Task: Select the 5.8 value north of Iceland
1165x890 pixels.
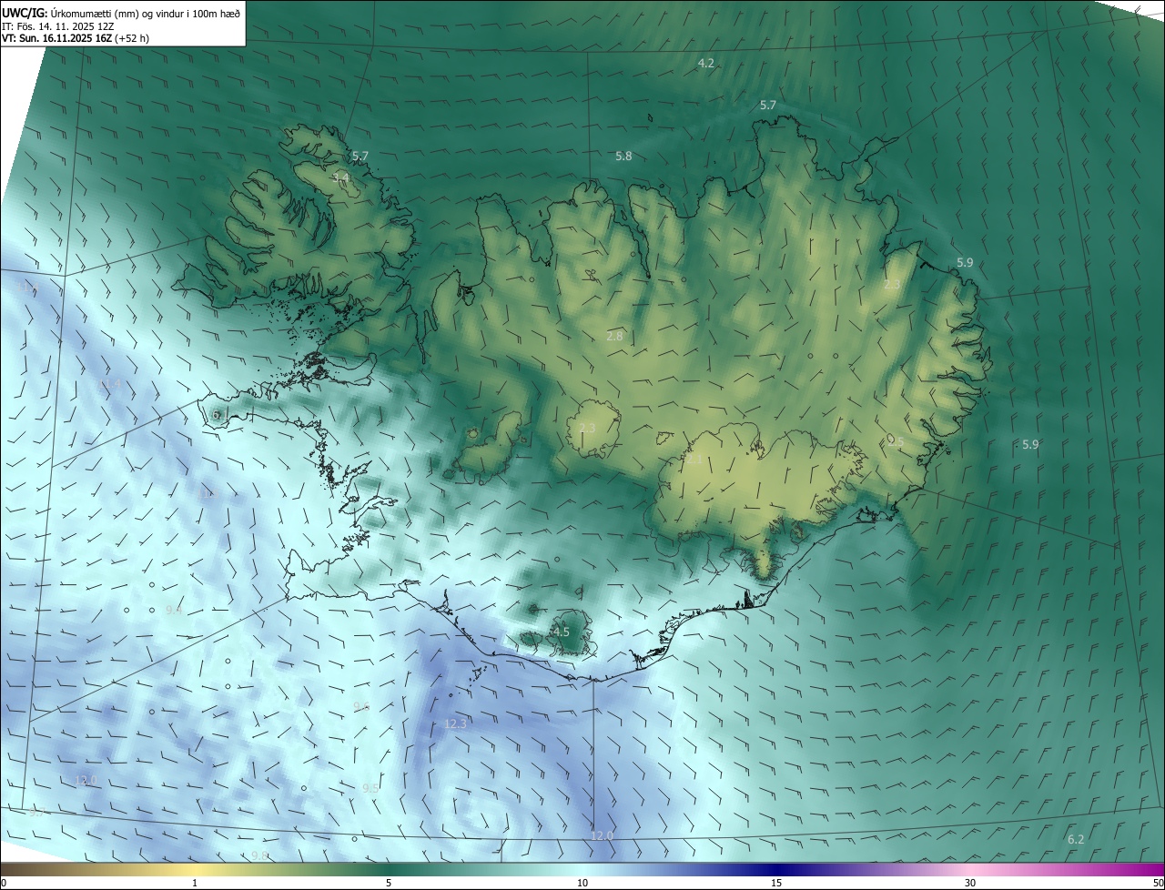Action: (x=623, y=156)
